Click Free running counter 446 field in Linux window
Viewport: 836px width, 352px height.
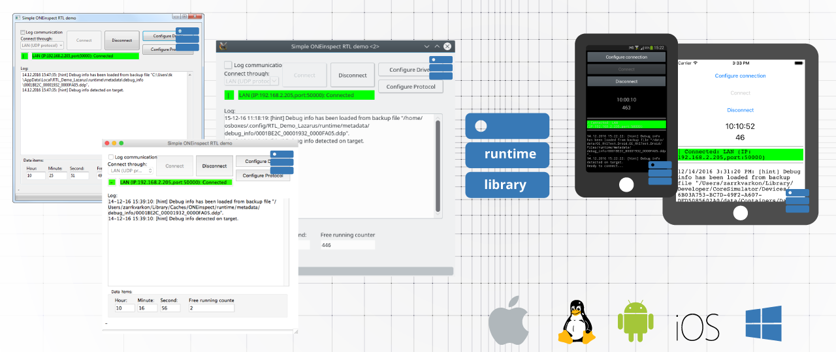(347, 245)
